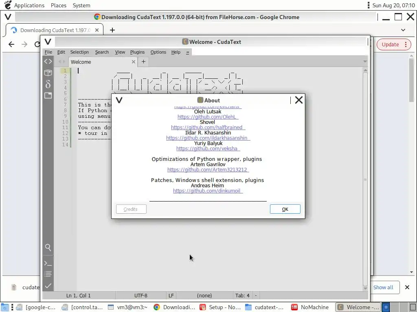Open the Code tree sidebar panel icon
This screenshot has width=417, height=312.
tap(48, 62)
